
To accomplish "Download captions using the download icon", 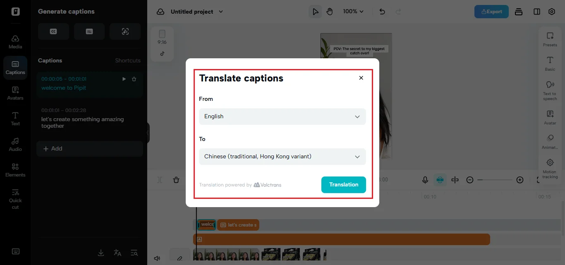I will coord(101,253).
